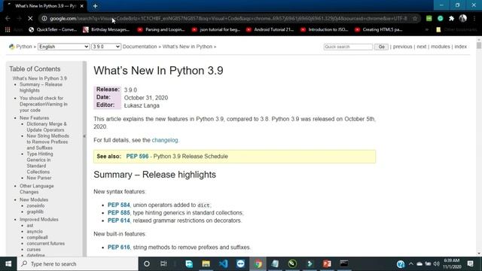The width and height of the screenshot is (482, 271).
Task: Jump to Dictionary Merge & Update Operators
Action: [47, 127]
